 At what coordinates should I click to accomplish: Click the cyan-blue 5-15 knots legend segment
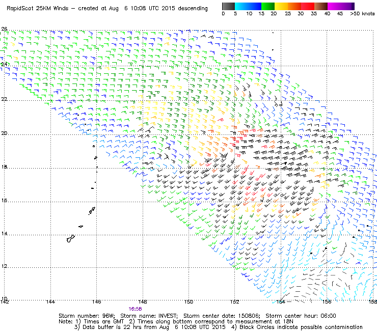(248, 6)
